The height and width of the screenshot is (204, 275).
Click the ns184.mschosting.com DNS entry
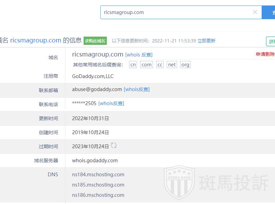(98, 175)
